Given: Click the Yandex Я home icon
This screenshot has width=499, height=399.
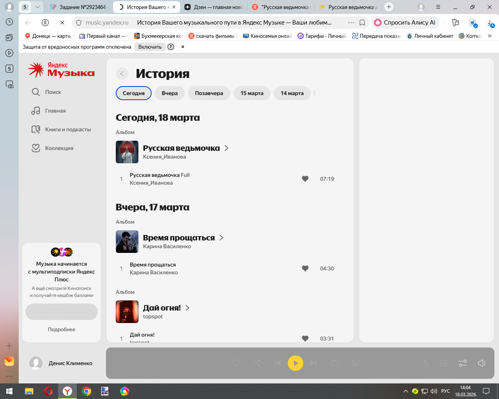Looking at the screenshot, I should (45, 23).
